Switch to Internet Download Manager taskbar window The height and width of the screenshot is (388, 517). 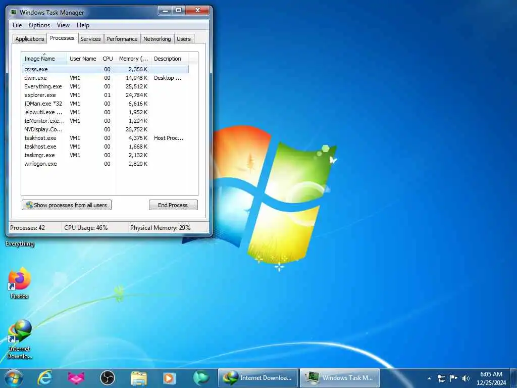(258, 378)
